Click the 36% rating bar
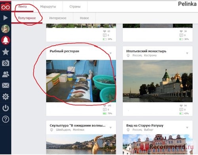 click(181, 39)
